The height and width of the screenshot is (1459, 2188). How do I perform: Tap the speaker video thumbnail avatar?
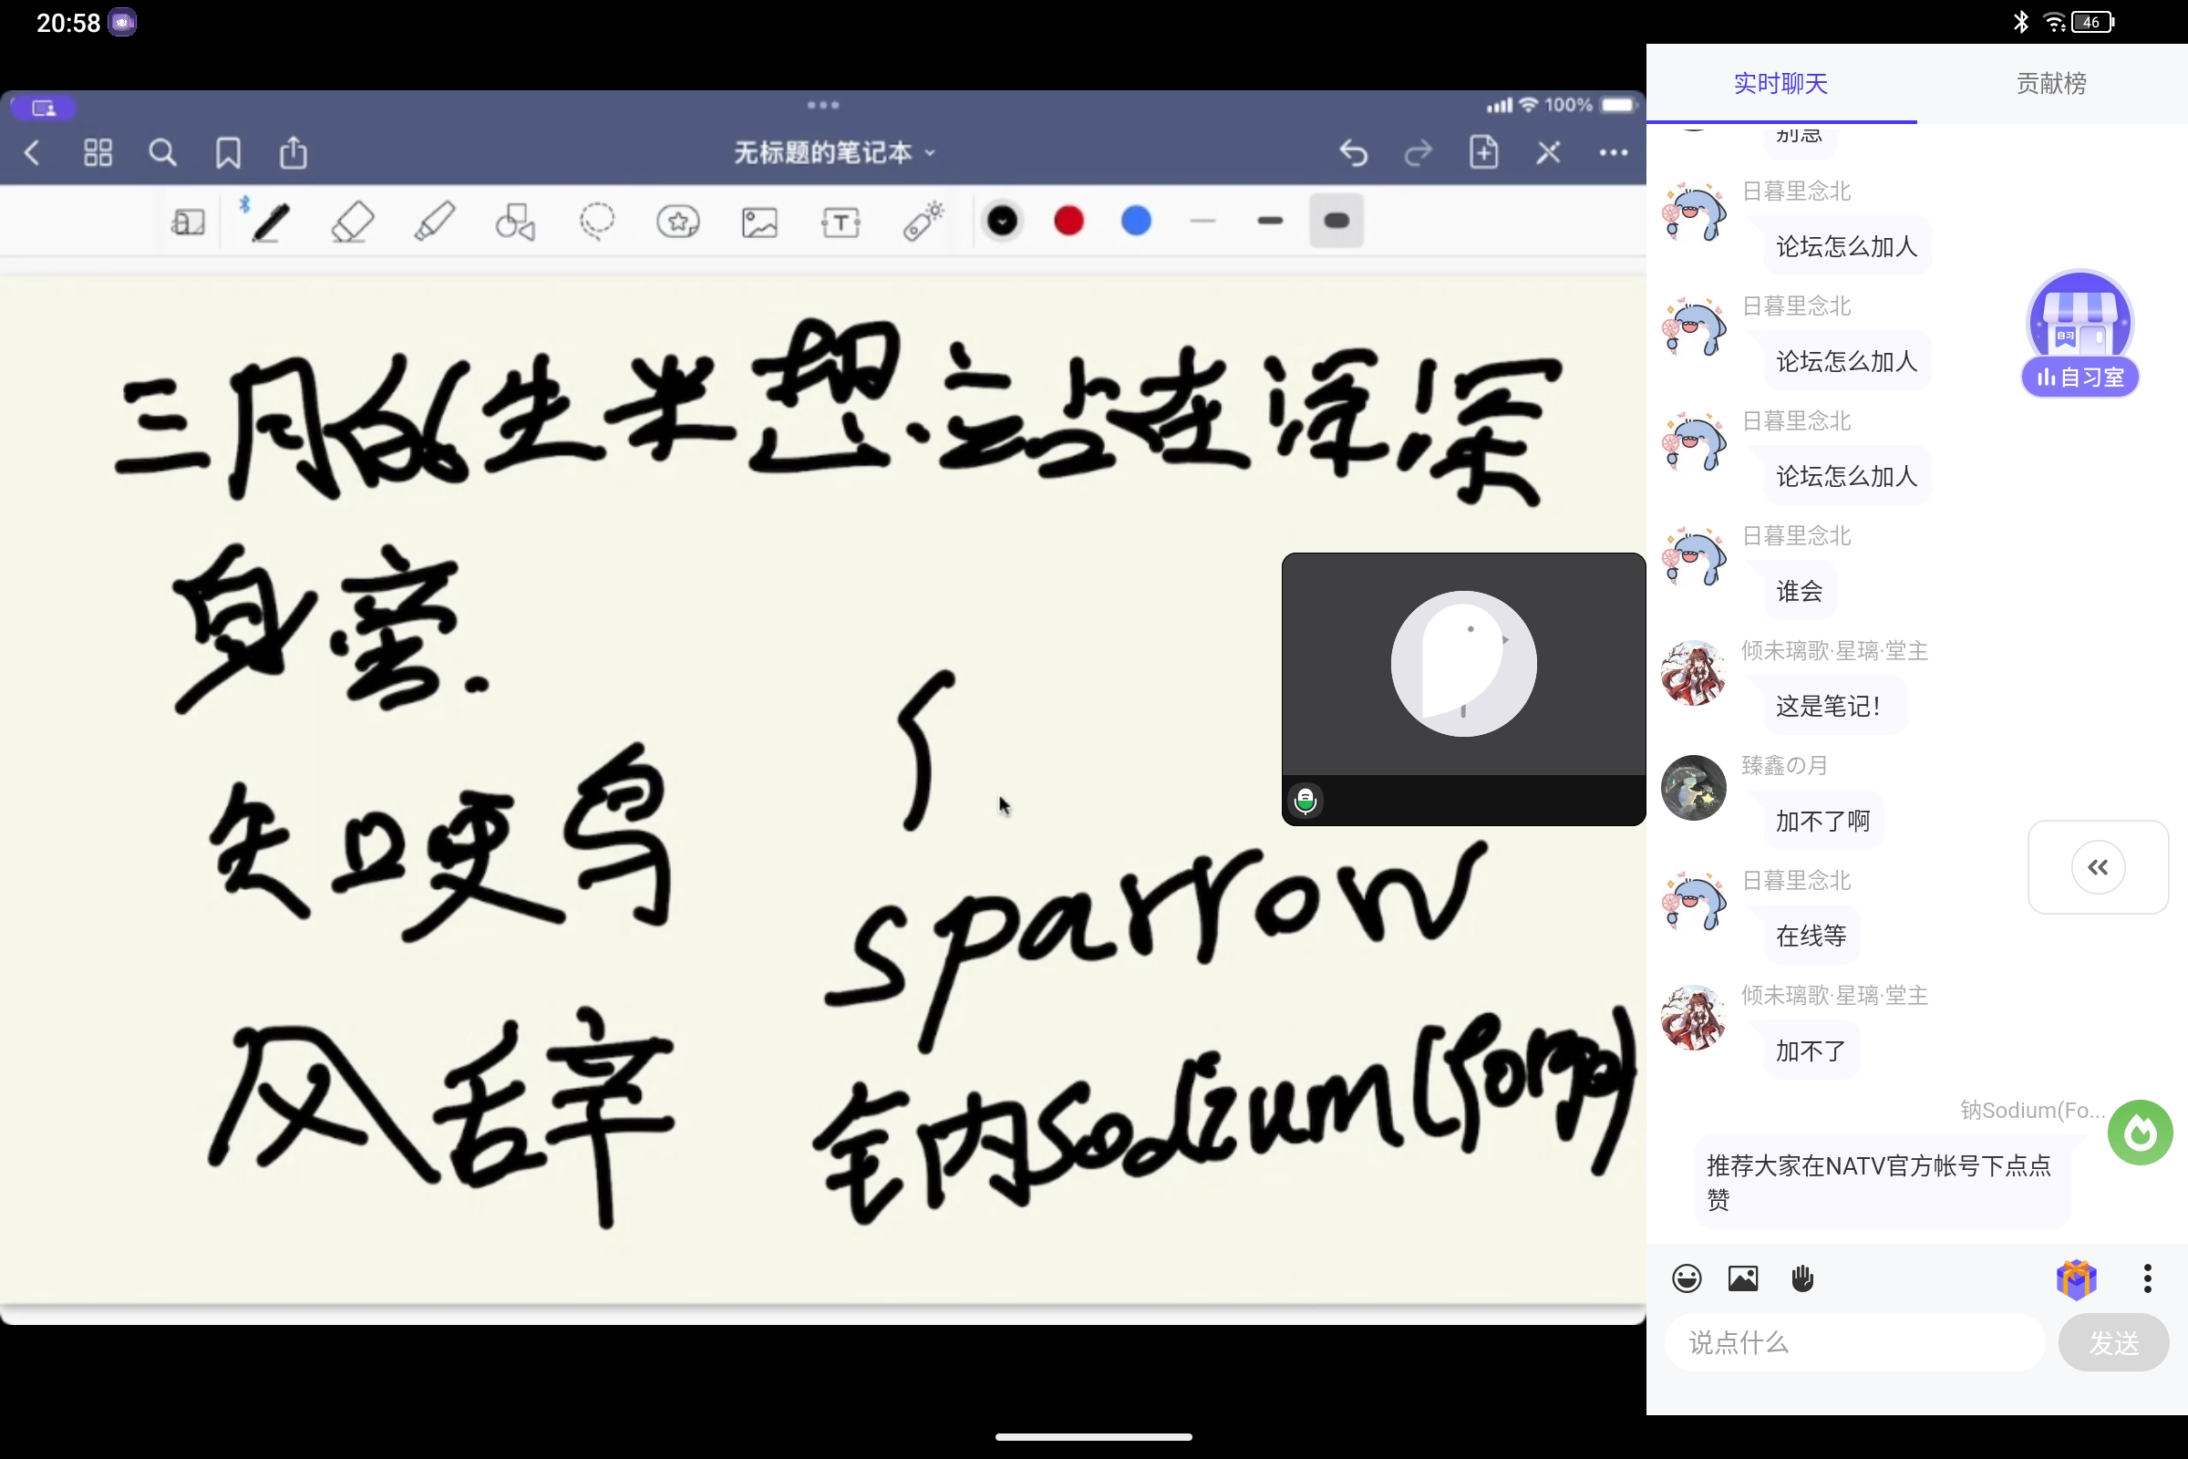coord(1463,665)
